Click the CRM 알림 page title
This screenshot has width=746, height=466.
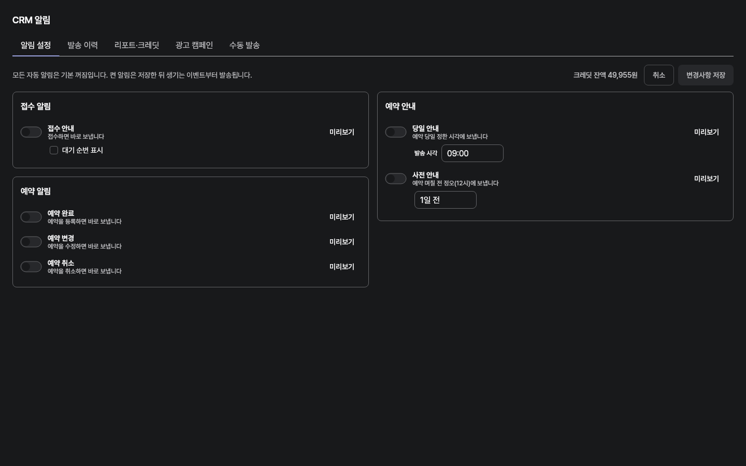(31, 20)
